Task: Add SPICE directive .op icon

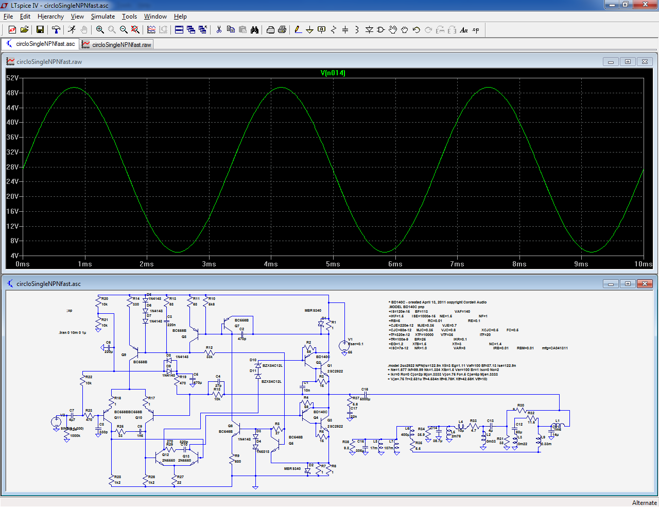Action: pyautogui.click(x=476, y=30)
